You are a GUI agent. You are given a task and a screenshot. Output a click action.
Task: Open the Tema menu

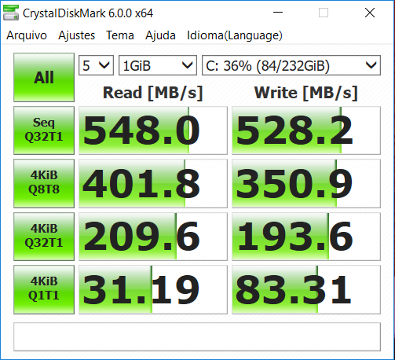pyautogui.click(x=120, y=35)
